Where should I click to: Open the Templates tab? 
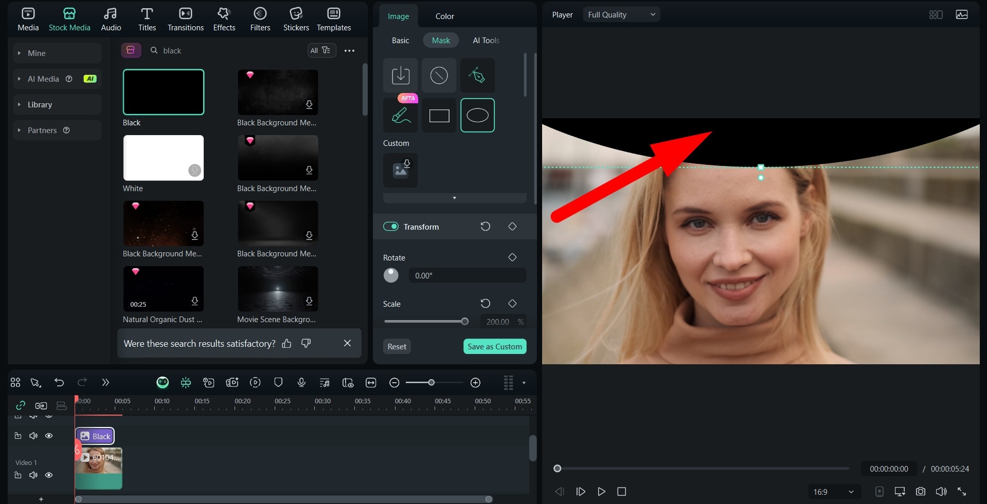333,20
